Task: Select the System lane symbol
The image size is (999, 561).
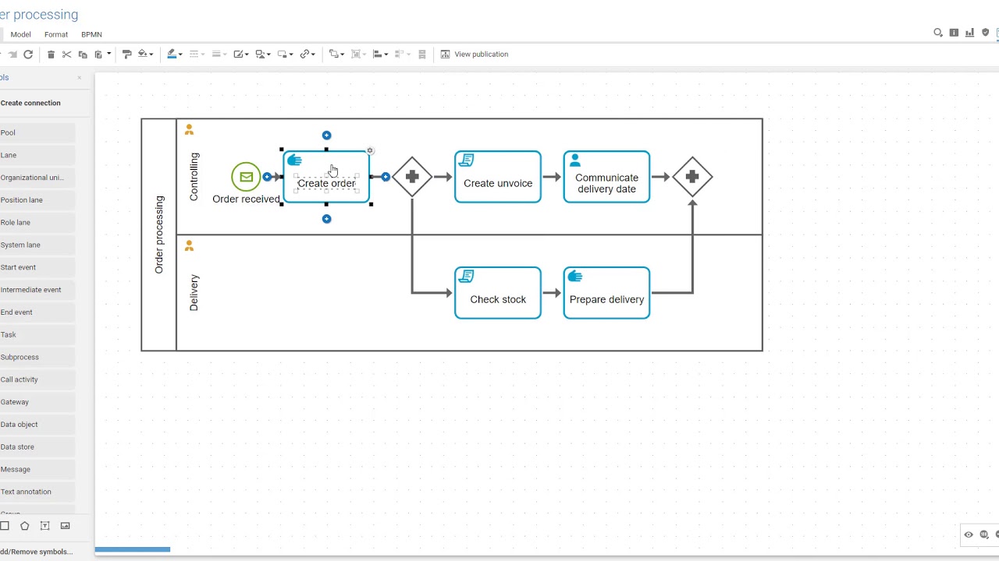Action: [37, 245]
